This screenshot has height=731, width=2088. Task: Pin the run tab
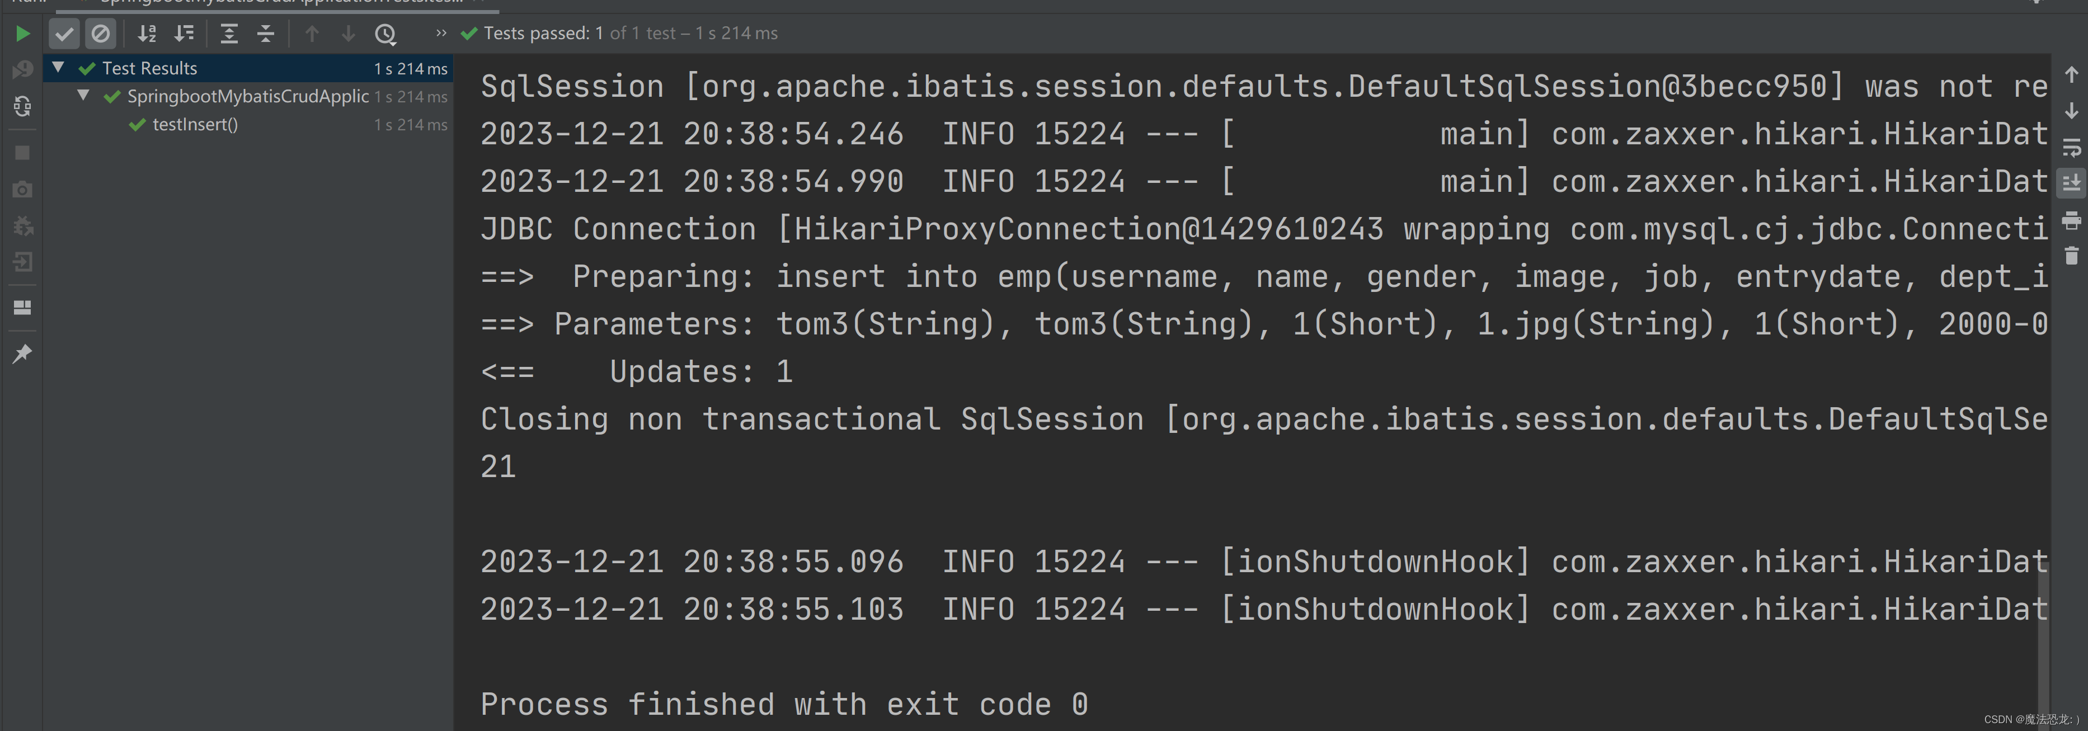pyautogui.click(x=23, y=354)
